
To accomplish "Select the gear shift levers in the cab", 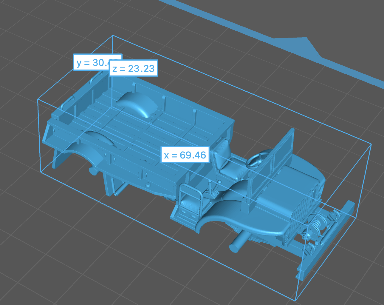I will click(212, 187).
